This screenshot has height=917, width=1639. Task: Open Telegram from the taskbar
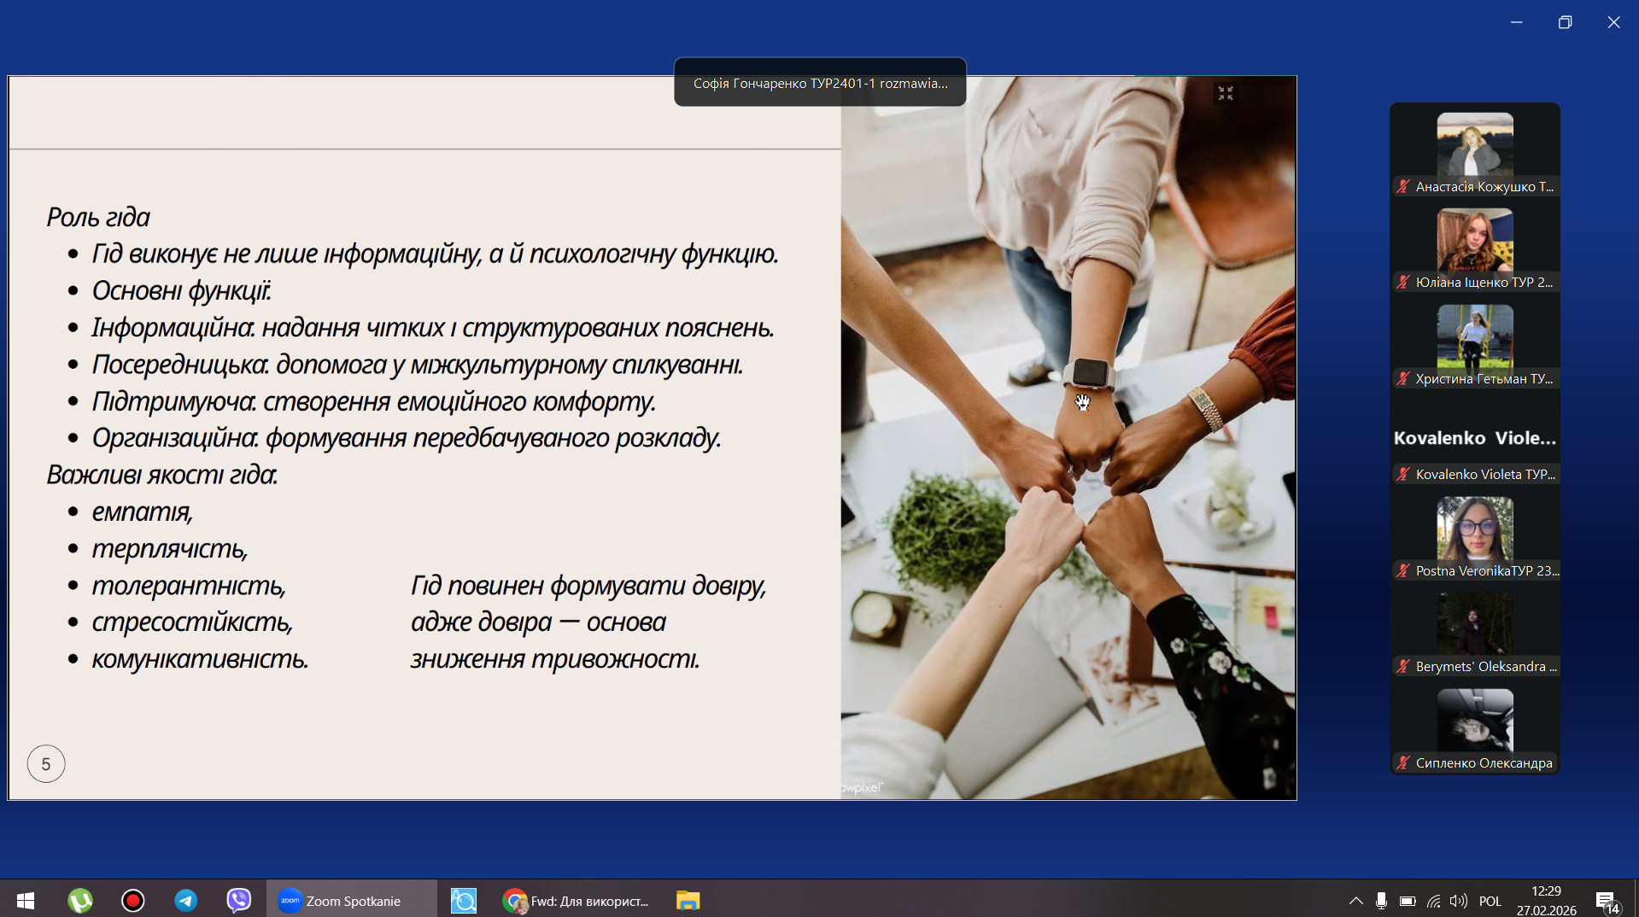[186, 901]
